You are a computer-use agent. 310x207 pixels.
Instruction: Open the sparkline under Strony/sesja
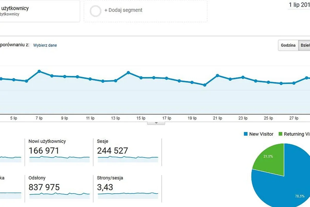tap(128, 195)
